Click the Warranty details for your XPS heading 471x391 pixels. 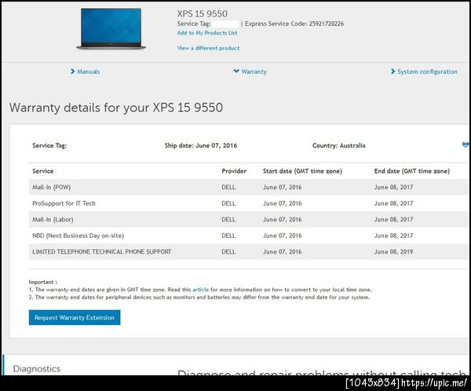coord(116,108)
